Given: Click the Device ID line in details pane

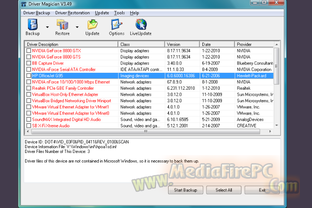Looking at the screenshot, I should 77,142.
